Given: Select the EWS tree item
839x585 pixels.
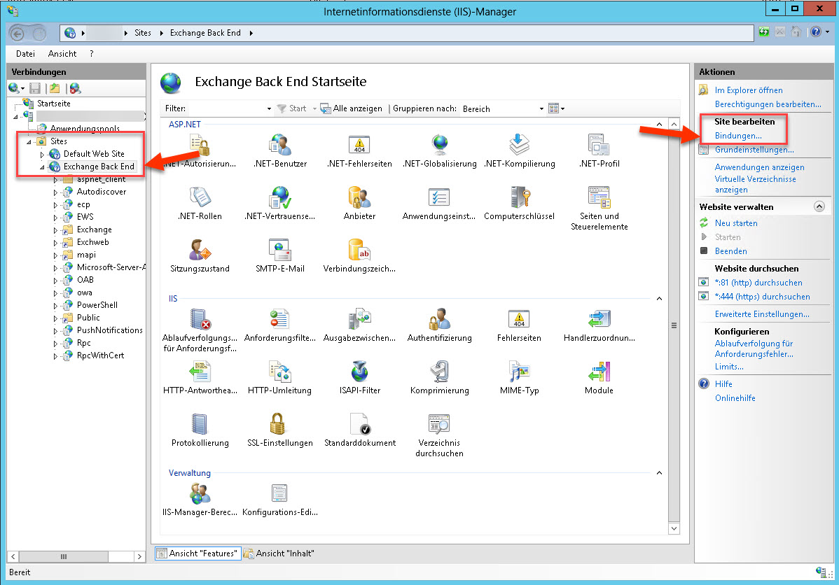Looking at the screenshot, I should tap(85, 217).
